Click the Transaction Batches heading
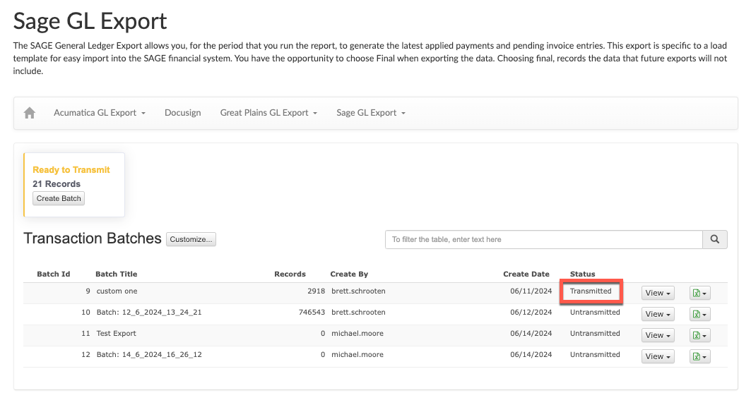 pyautogui.click(x=93, y=238)
